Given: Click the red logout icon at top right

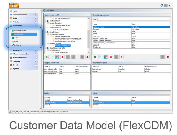Looking at the screenshot, I should tap(170, 5).
